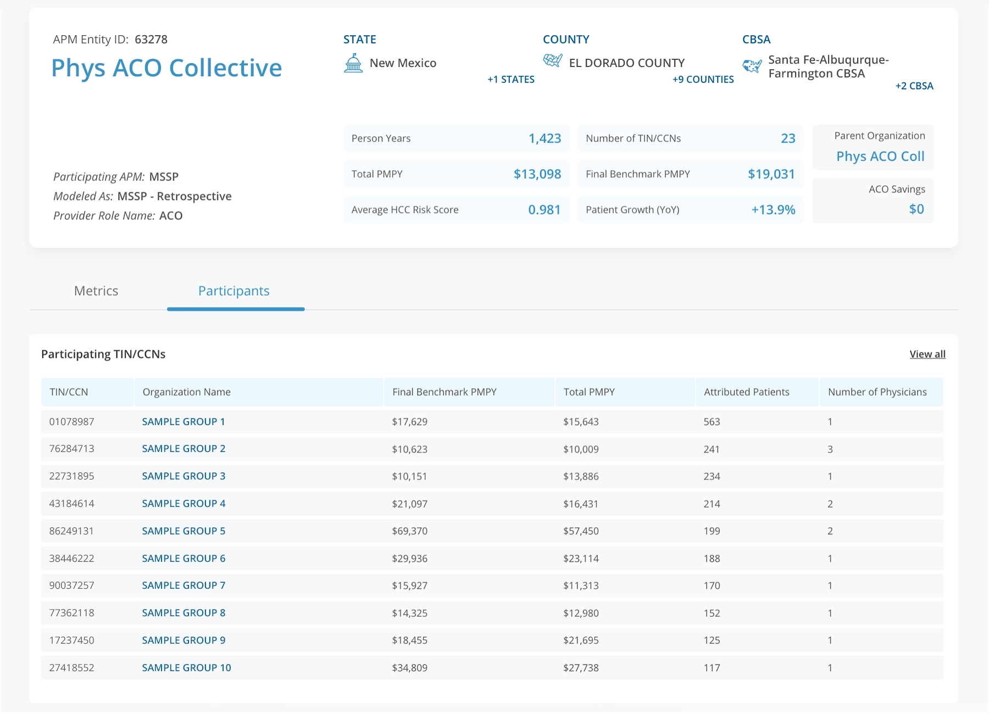
Task: Click the Patient Growth value +13.9%
Action: [x=773, y=210]
